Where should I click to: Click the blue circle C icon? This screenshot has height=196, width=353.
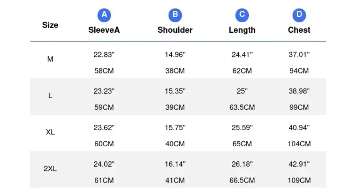[242, 15]
